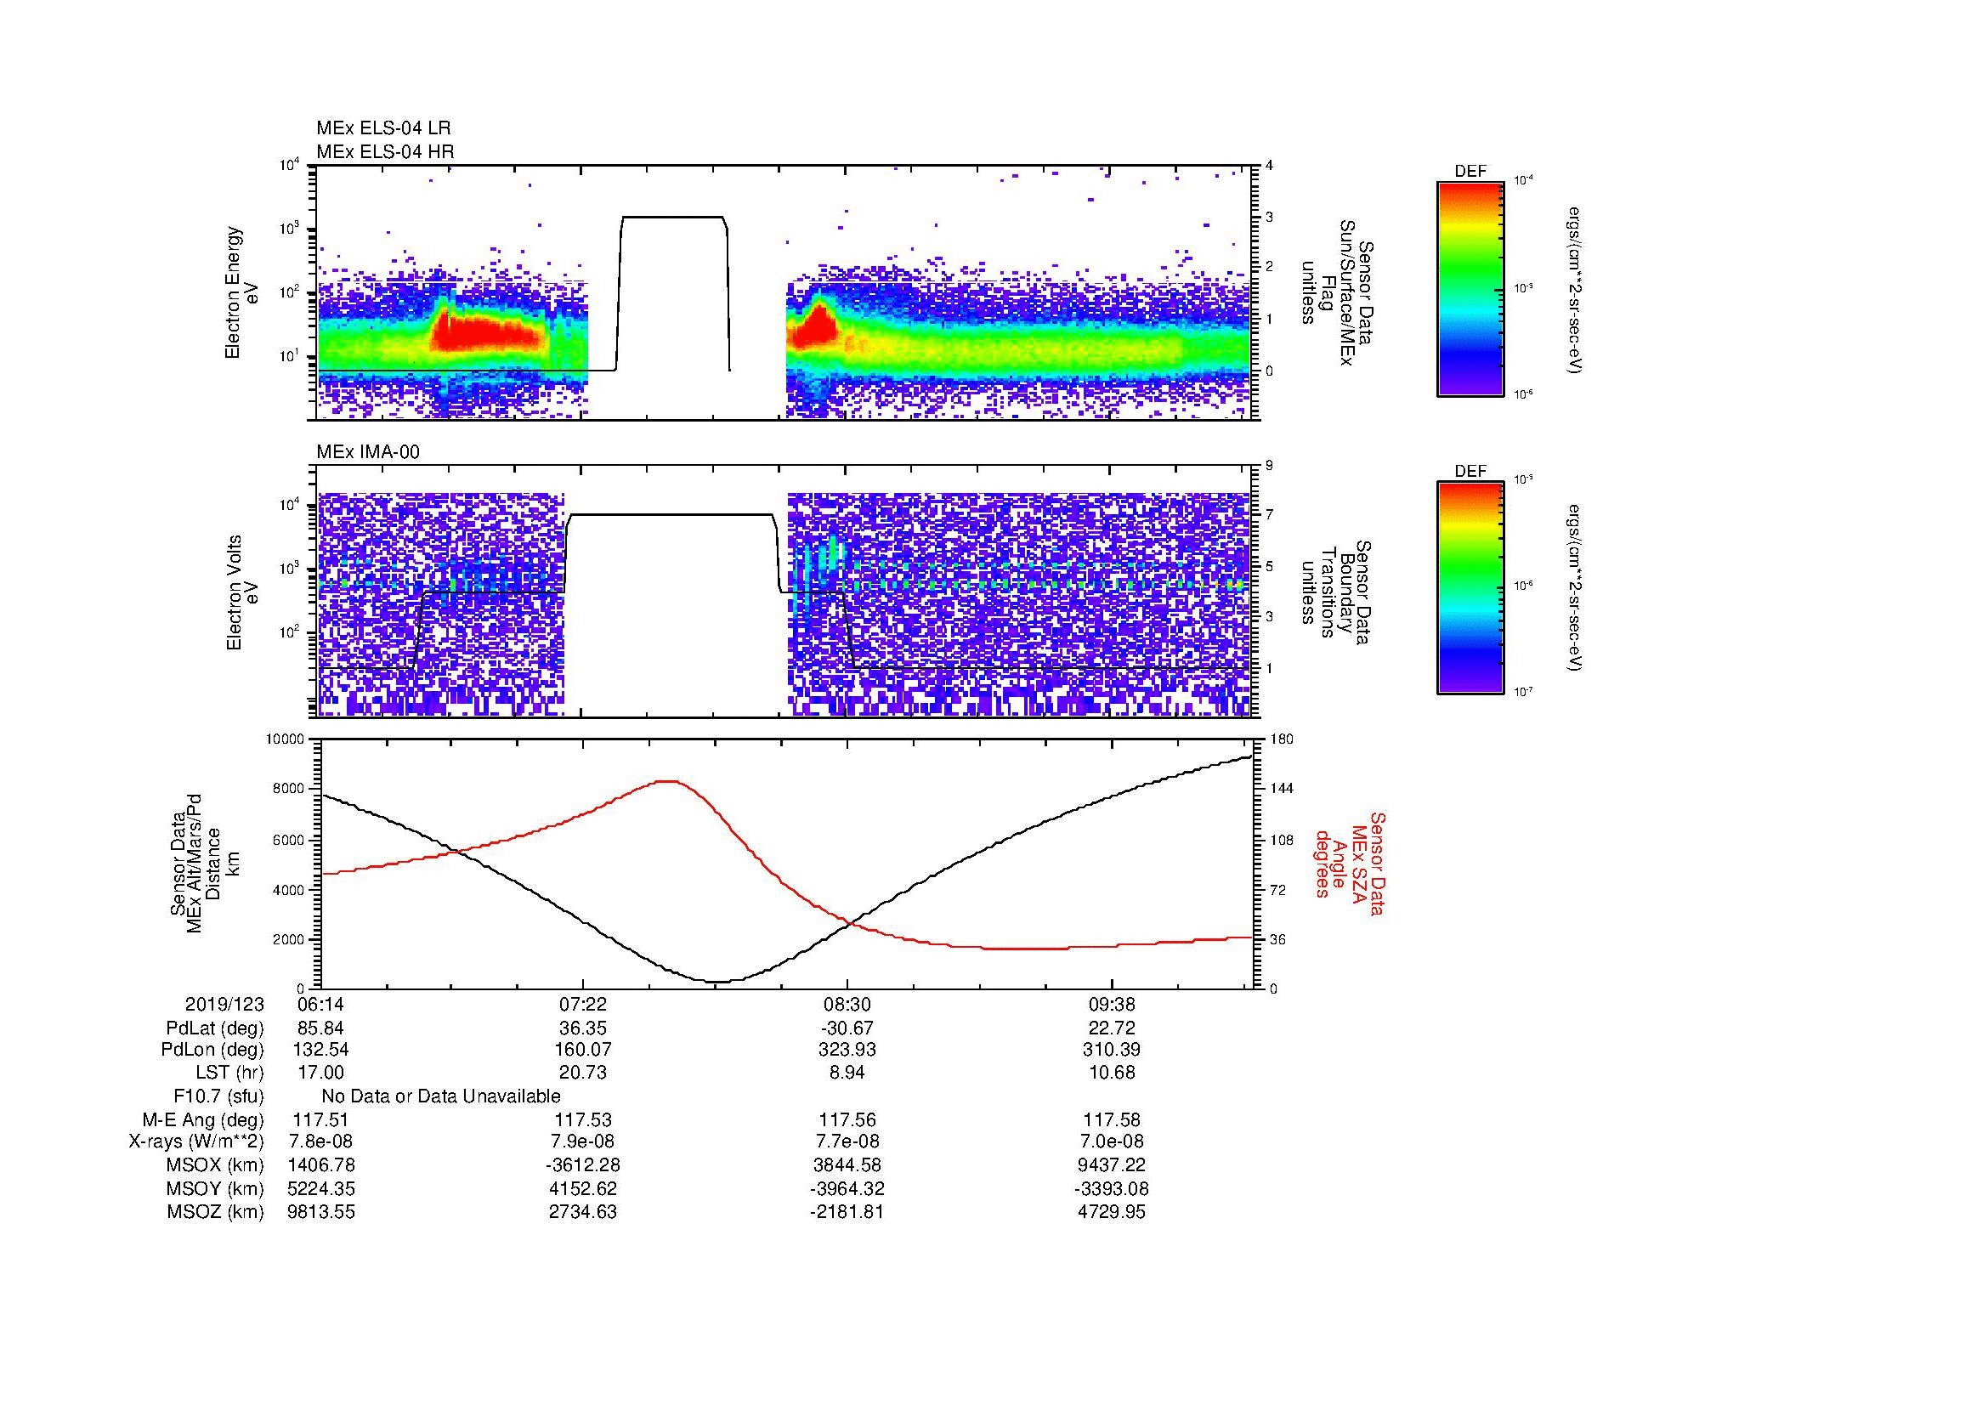Viewport: 1988px width, 1405px height.
Task: Click the lower DEF color bar
Action: (1470, 589)
